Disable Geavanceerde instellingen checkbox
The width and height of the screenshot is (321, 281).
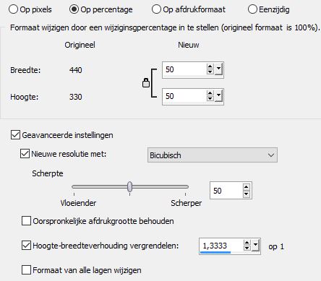pyautogui.click(x=15, y=135)
